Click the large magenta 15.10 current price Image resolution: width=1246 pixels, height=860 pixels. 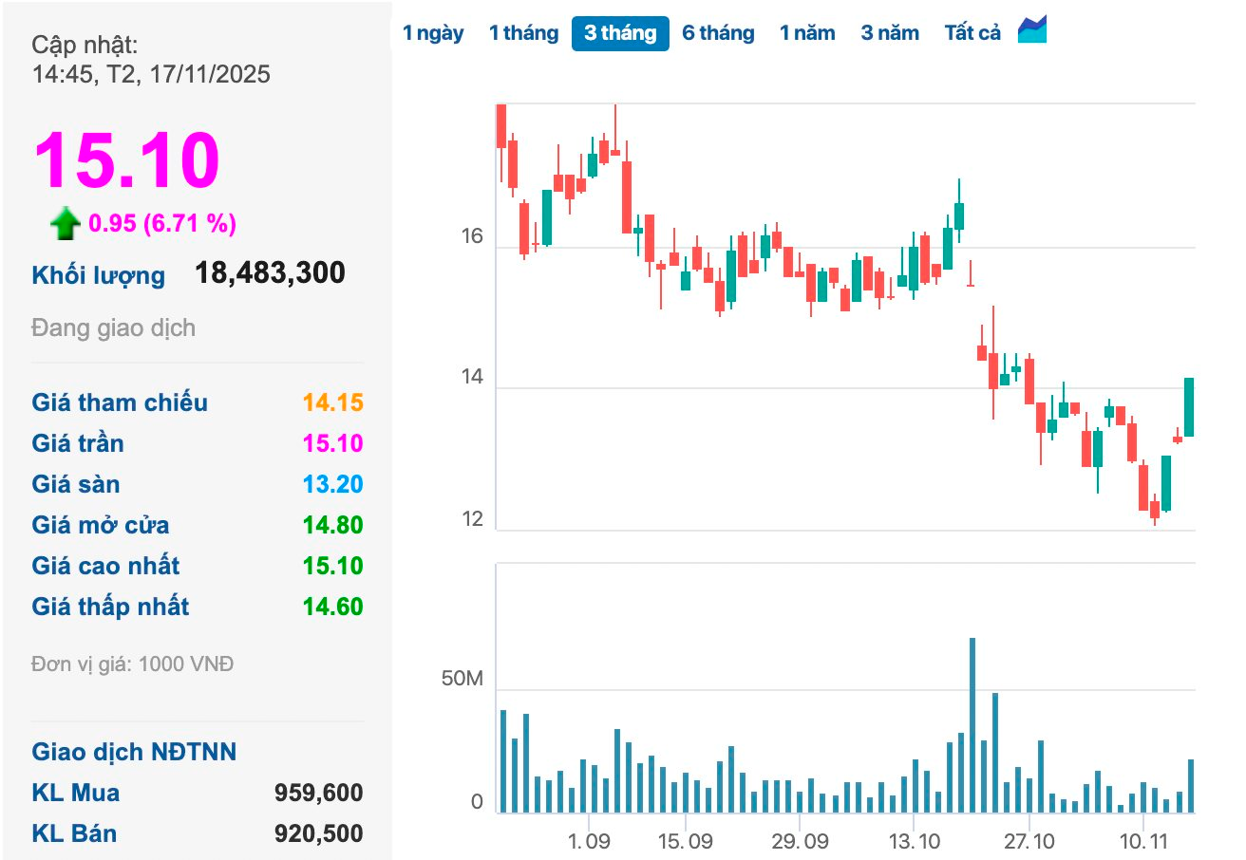coord(126,159)
